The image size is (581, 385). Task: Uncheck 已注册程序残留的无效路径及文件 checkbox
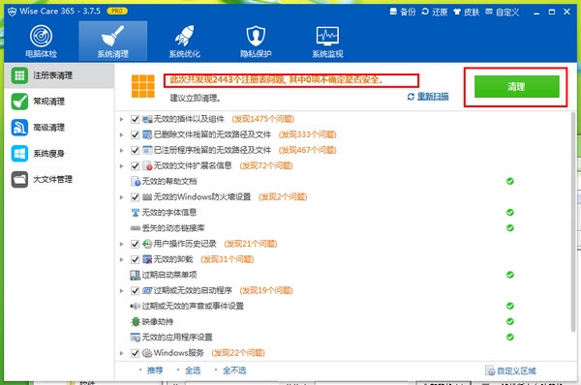[135, 150]
